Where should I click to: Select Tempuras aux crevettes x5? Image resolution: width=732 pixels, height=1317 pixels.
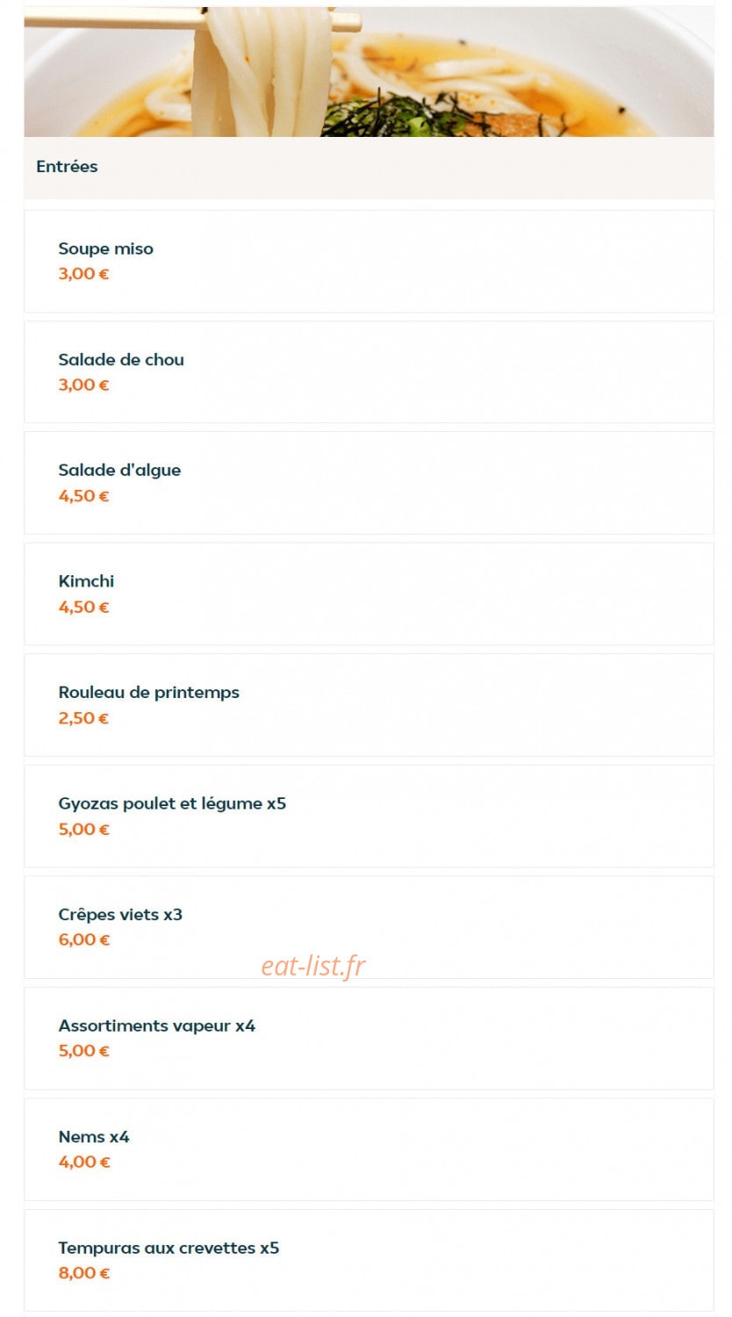(369, 1261)
